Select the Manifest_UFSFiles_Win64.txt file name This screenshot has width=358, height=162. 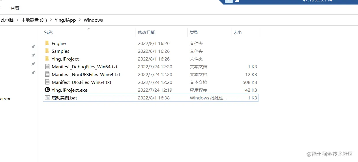(81, 82)
